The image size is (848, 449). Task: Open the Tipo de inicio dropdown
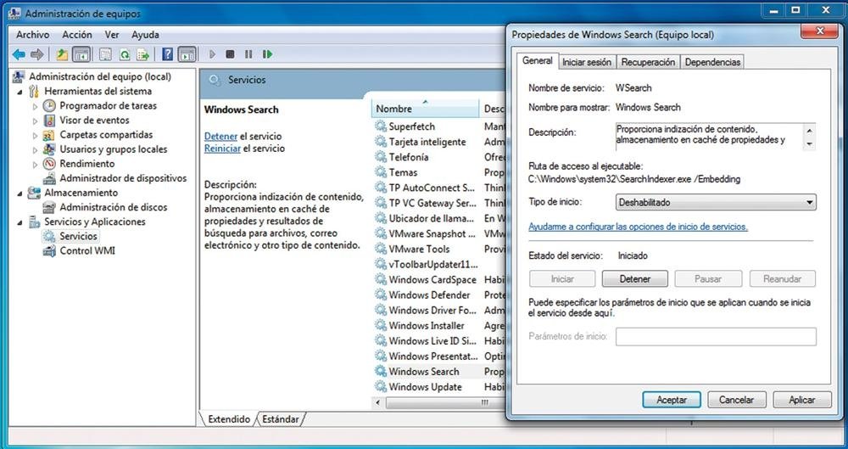click(716, 203)
